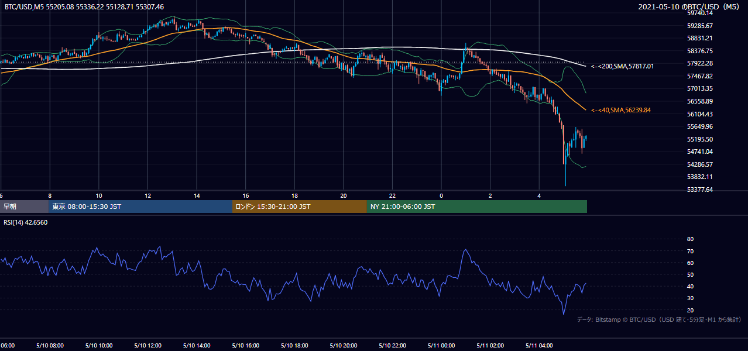Click RSI axis level 80

coord(690,239)
